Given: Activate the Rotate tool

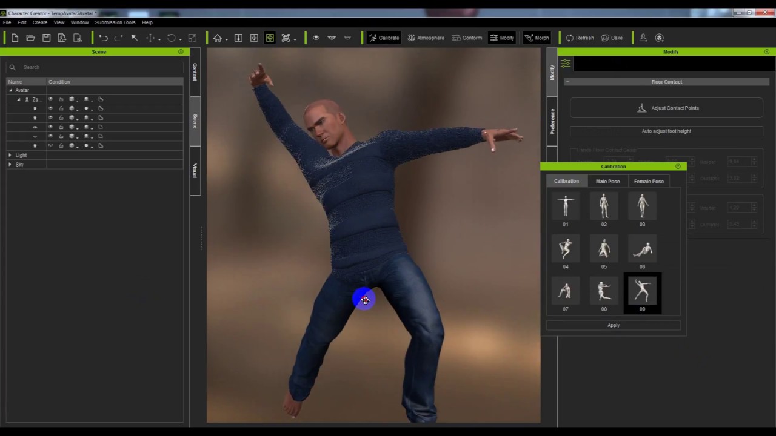Looking at the screenshot, I should pyautogui.click(x=172, y=38).
